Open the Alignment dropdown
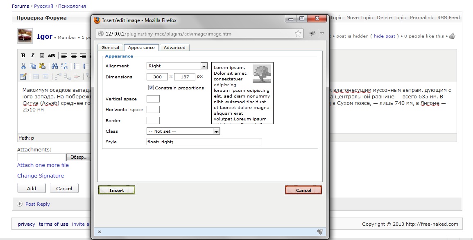This screenshot has height=240, width=473. (x=204, y=66)
